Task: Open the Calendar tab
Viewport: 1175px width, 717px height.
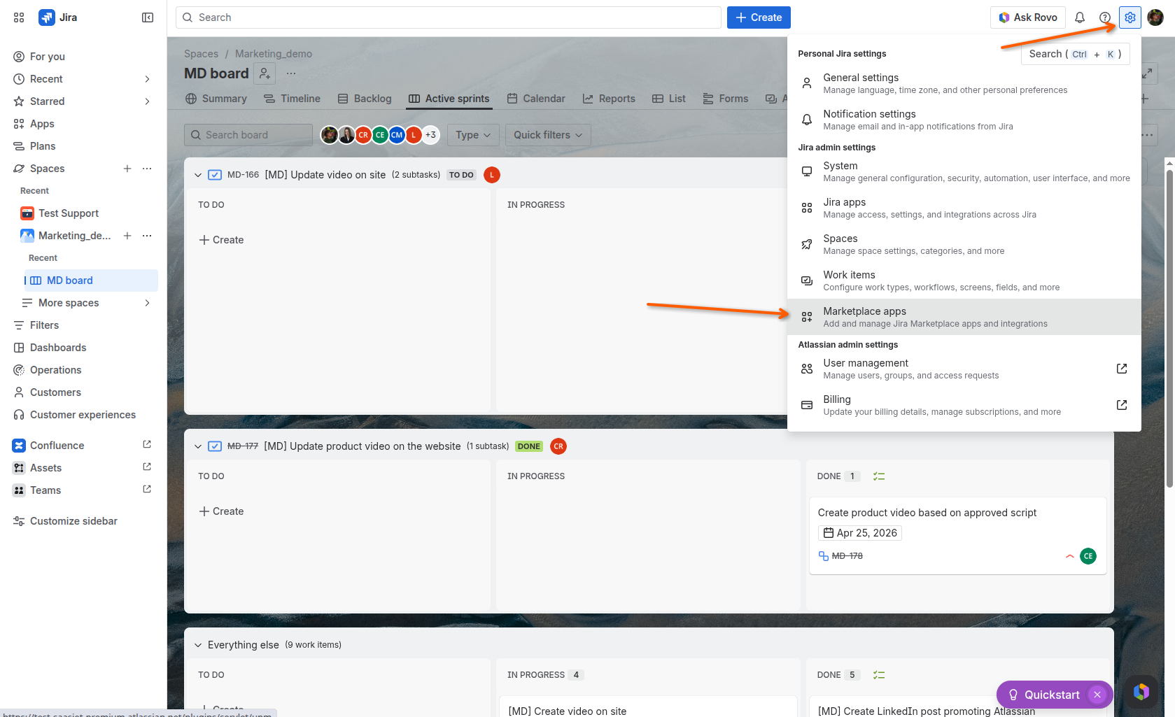Action: pos(536,99)
